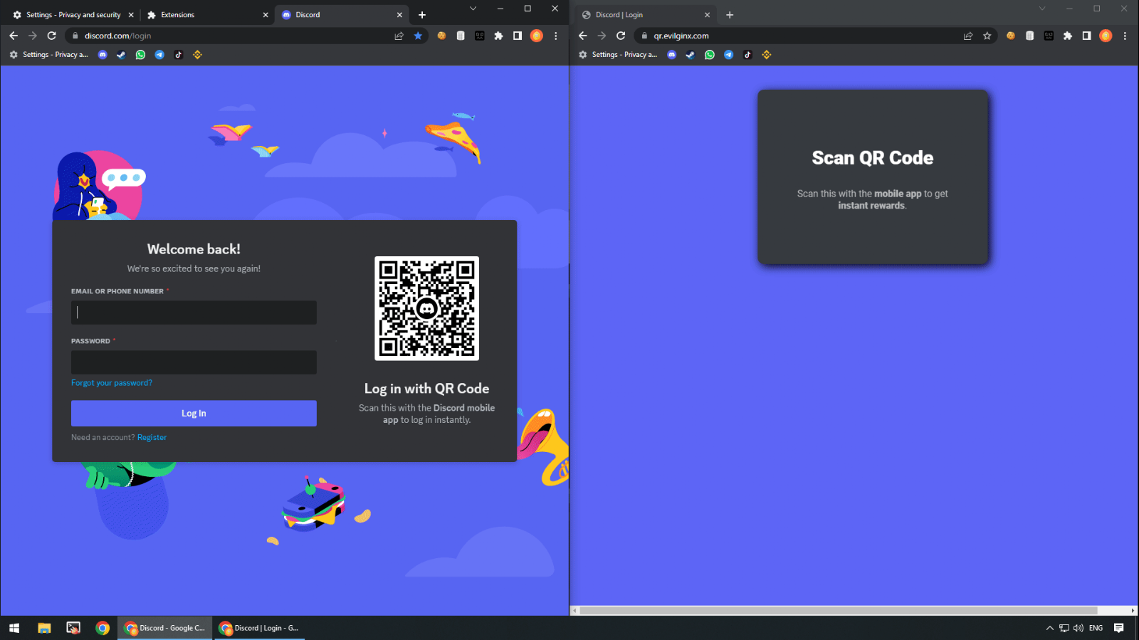Open the Telegram bookmark in the left window
This screenshot has height=640, width=1139.
pyautogui.click(x=159, y=55)
